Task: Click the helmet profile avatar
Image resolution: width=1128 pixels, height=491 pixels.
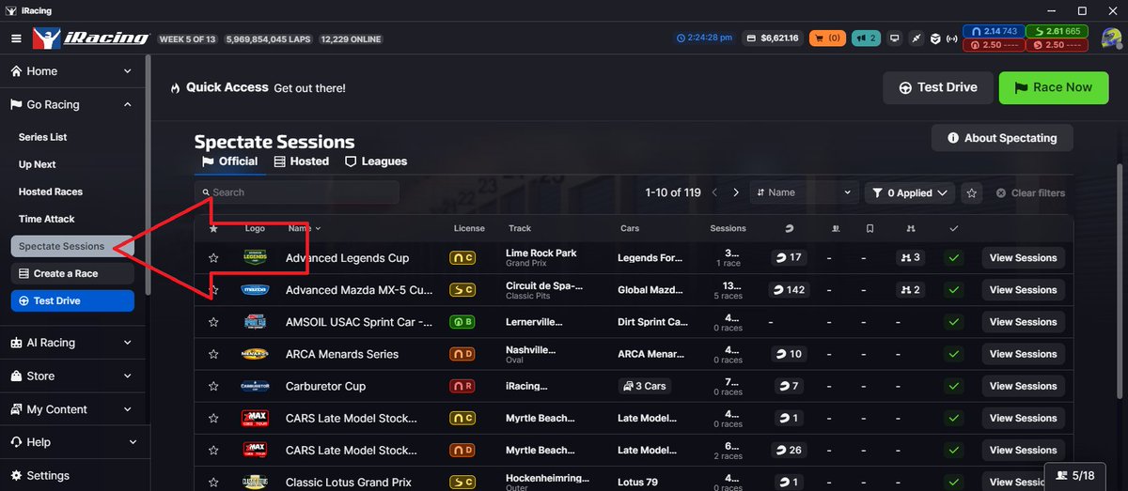Action: click(1110, 38)
